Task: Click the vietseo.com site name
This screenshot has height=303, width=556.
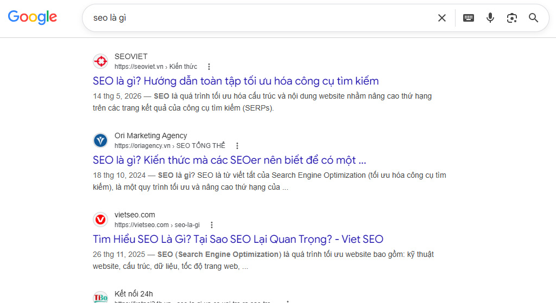Action: (135, 215)
